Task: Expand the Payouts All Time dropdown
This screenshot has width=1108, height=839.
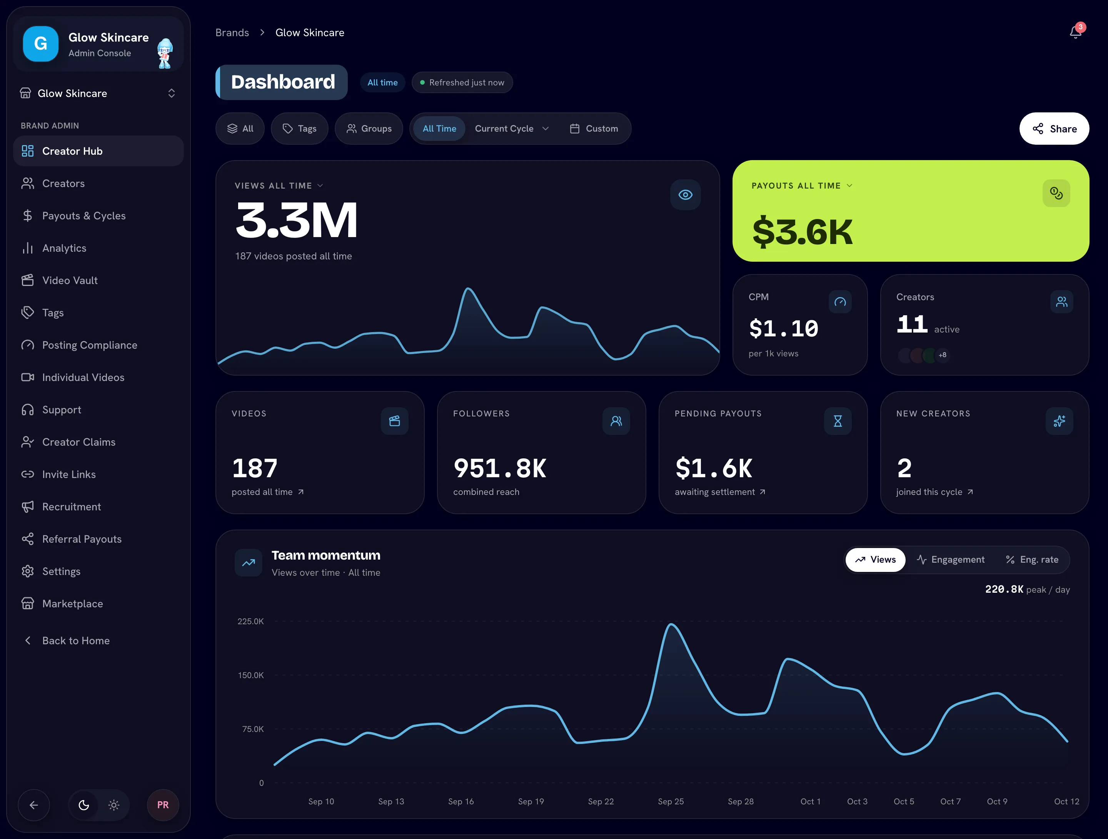Action: pos(802,186)
